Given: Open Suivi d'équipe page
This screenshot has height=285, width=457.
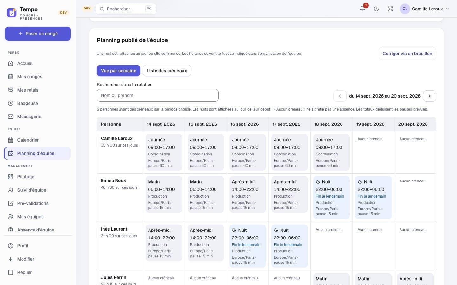Looking at the screenshot, I should [x=38, y=190].
